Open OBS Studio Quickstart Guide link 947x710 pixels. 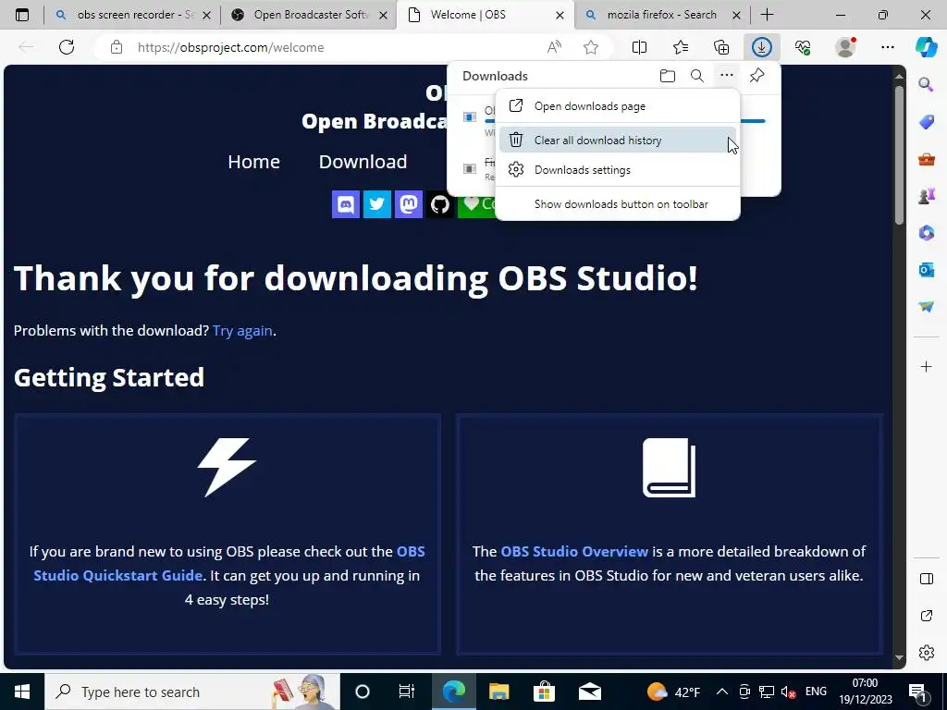tap(229, 563)
